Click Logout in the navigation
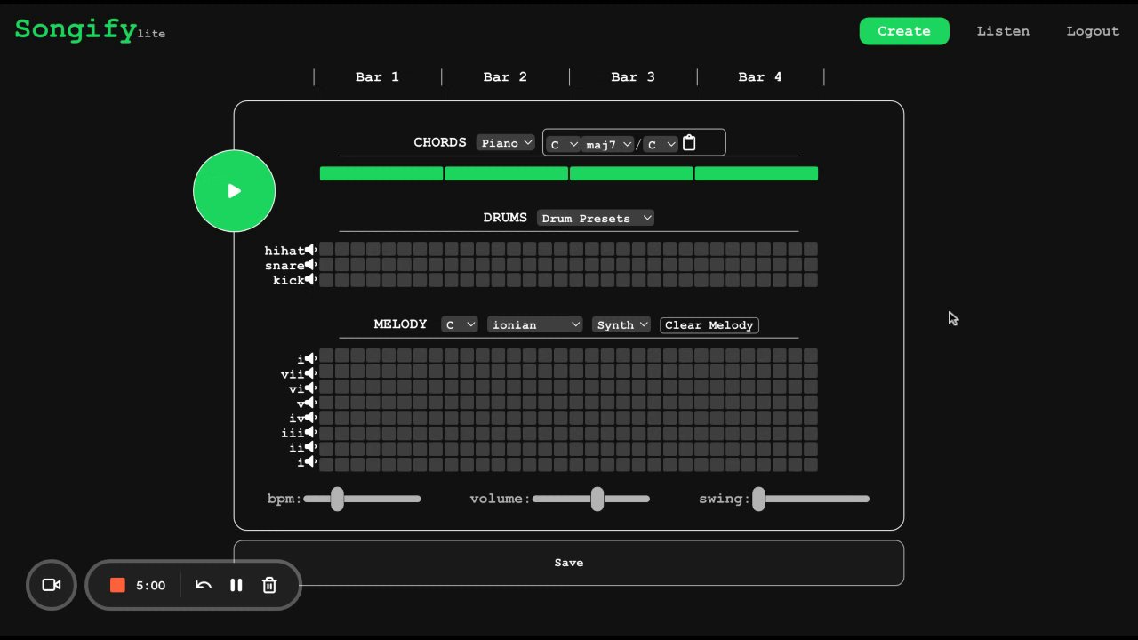The image size is (1138, 640). [x=1093, y=31]
